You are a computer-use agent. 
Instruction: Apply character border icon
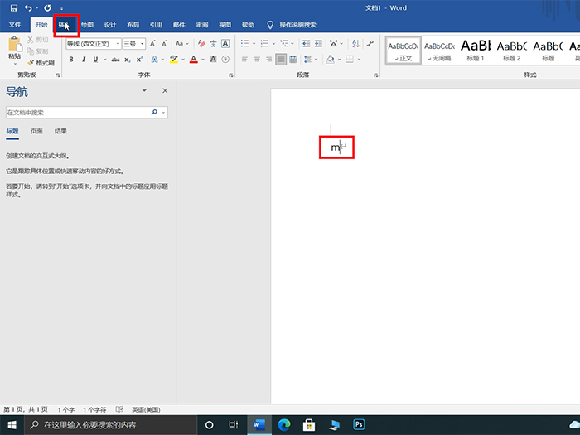[x=225, y=44]
